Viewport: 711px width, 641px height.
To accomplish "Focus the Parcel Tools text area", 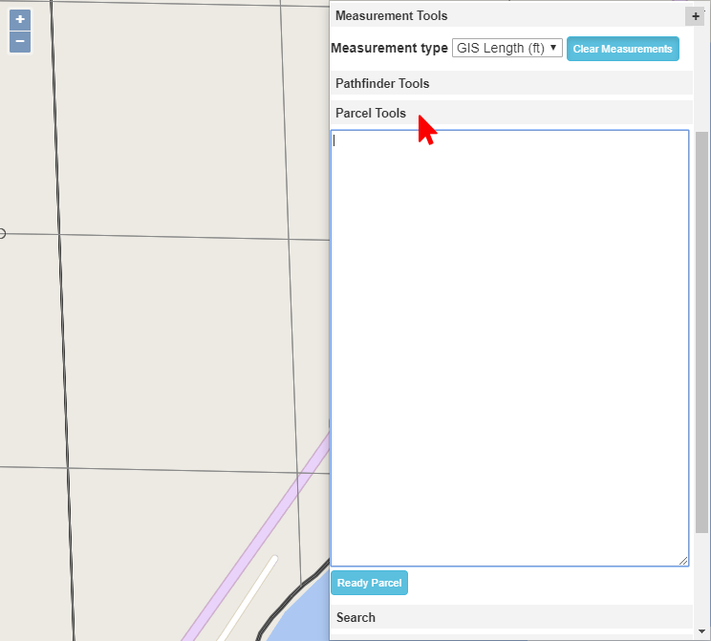I will point(508,344).
